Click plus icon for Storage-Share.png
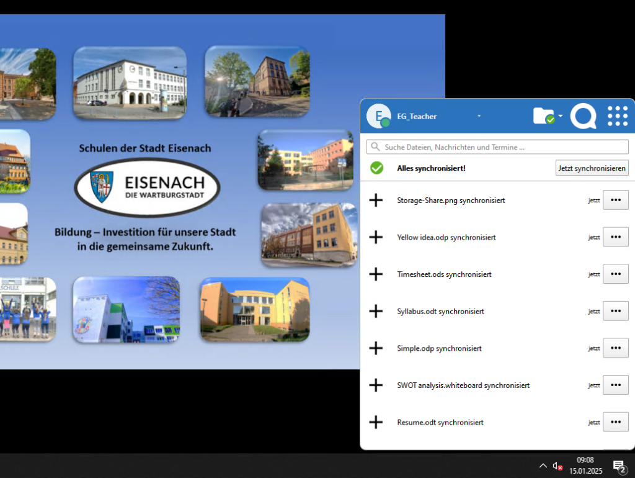This screenshot has width=635, height=478. [376, 200]
